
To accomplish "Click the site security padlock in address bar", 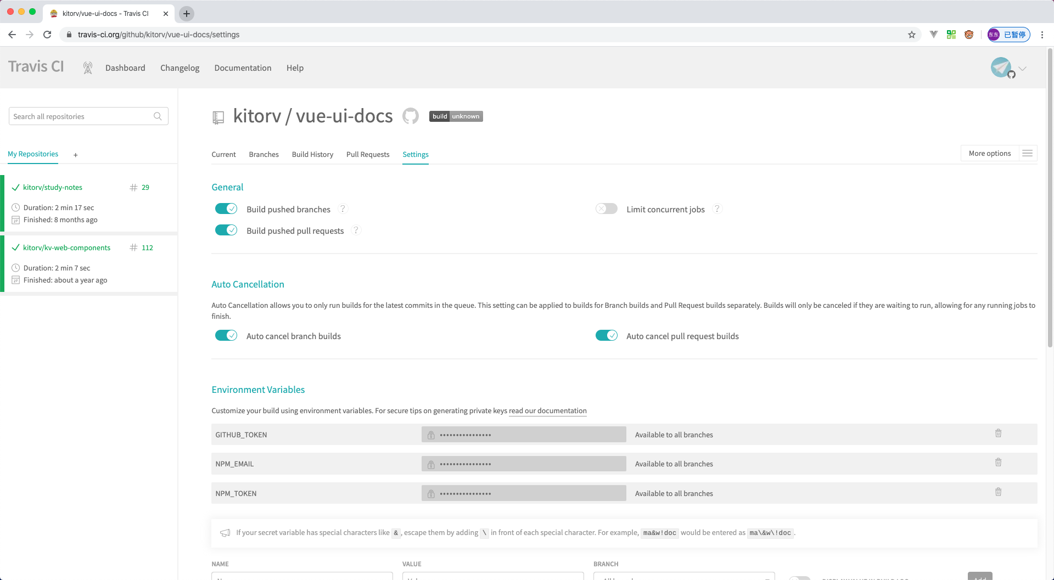I will pos(69,35).
